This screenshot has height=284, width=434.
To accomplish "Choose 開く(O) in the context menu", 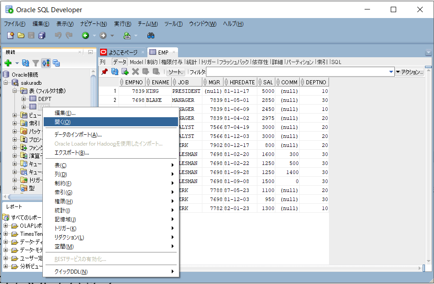I will [x=111, y=122].
